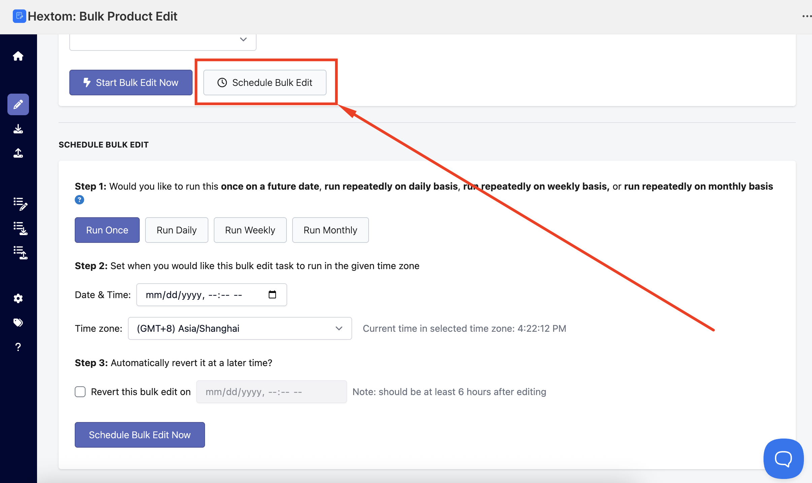The width and height of the screenshot is (812, 483).
Task: Open the Home icon in sidebar
Action: (18, 56)
